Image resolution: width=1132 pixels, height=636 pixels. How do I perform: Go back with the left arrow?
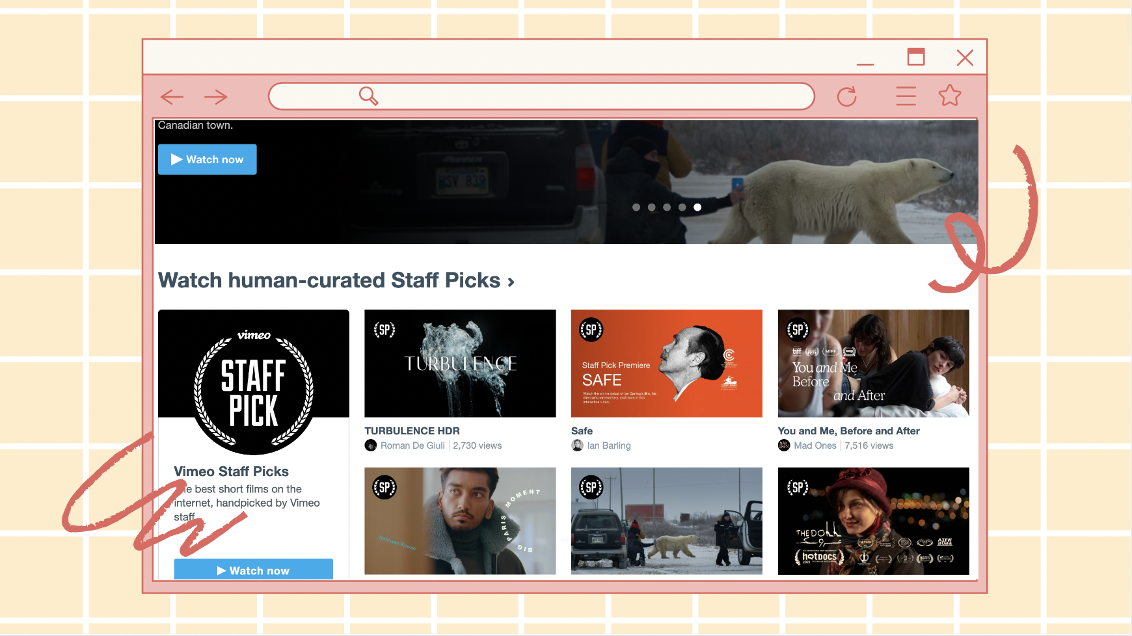[x=172, y=97]
